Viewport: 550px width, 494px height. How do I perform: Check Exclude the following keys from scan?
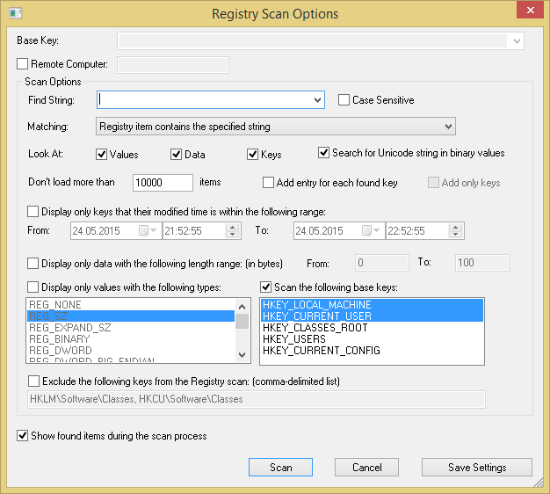click(34, 381)
